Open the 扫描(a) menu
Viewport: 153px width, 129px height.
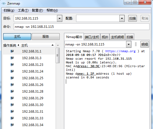coord(9,10)
